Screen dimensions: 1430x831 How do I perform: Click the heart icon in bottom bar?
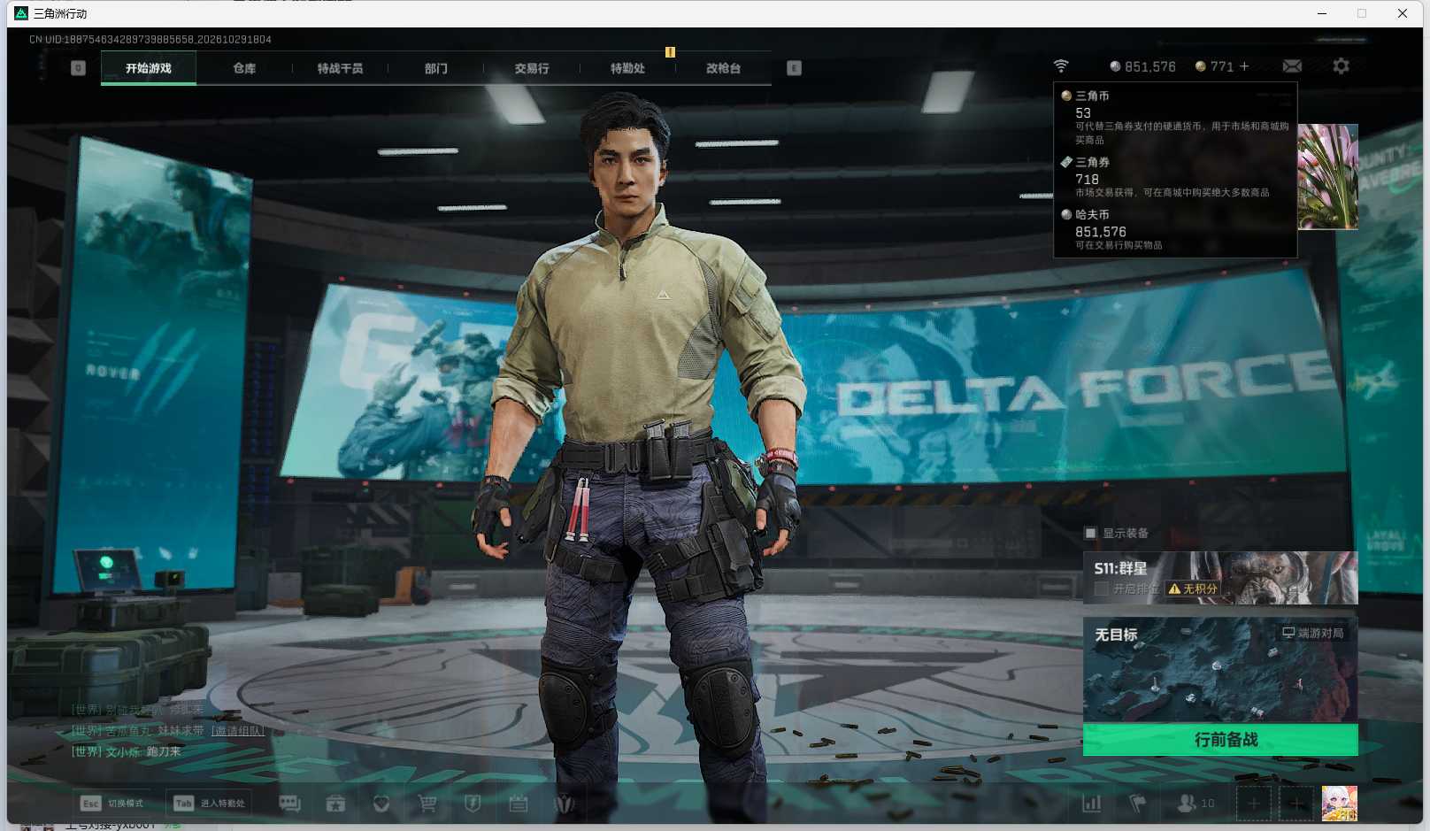(381, 804)
